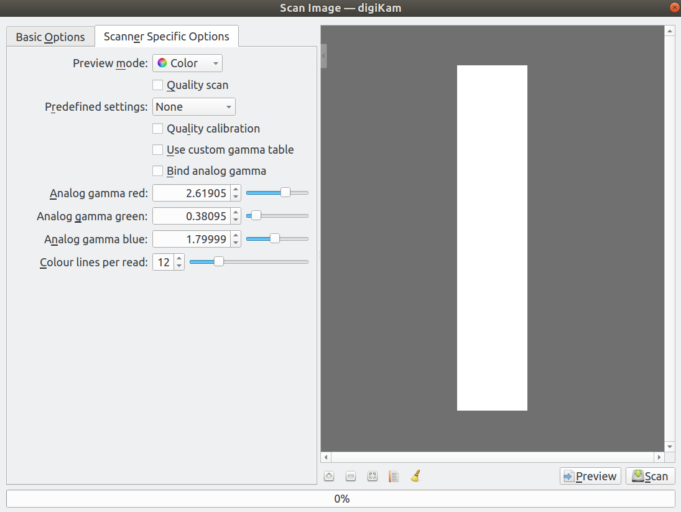Enable Bind analog gamma option
This screenshot has width=681, height=512.
pos(158,171)
